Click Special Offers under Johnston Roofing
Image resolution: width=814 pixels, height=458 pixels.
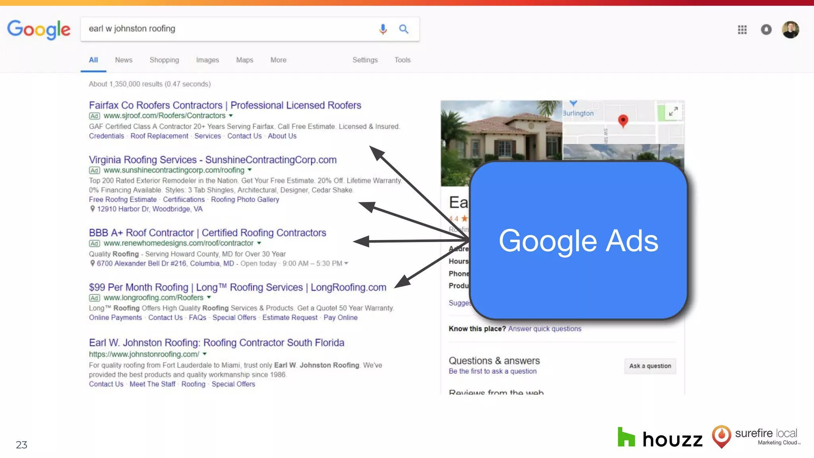[233, 384]
